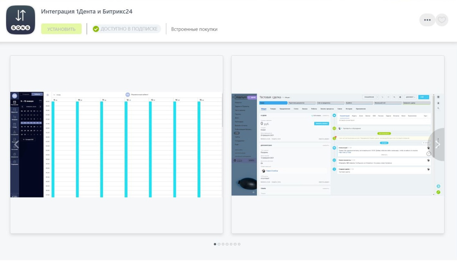Add app to favorites with heart icon
The height and width of the screenshot is (280, 457).
(x=442, y=20)
